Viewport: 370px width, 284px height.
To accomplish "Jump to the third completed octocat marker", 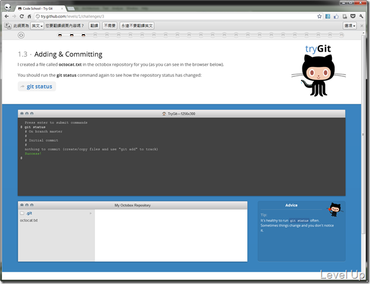I will [x=83, y=35].
